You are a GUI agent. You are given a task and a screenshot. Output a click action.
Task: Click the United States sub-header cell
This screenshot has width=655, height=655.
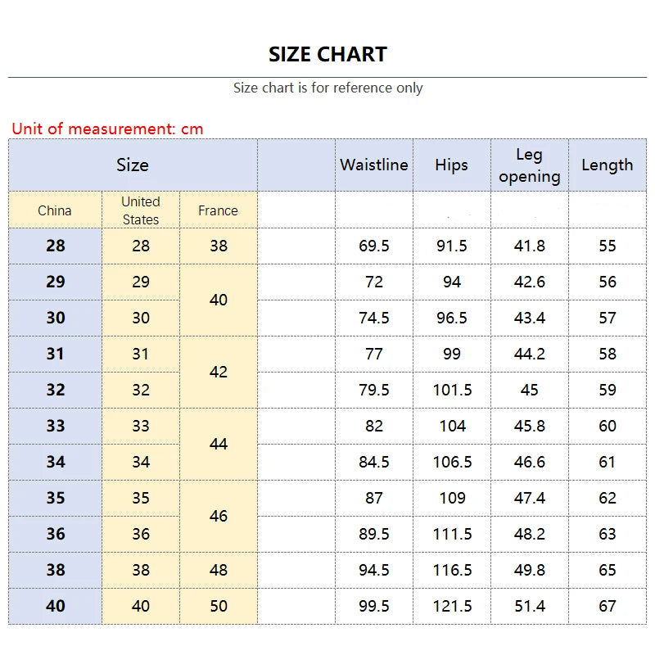[141, 210]
